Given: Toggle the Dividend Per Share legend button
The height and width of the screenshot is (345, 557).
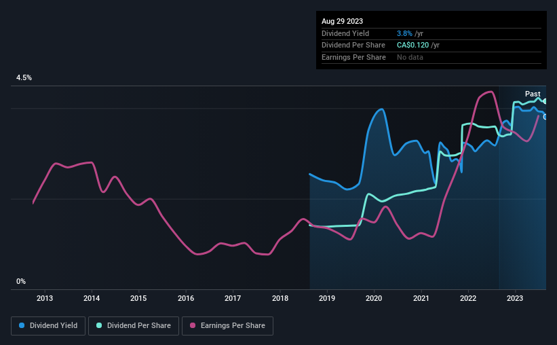Looking at the screenshot, I should [134, 326].
